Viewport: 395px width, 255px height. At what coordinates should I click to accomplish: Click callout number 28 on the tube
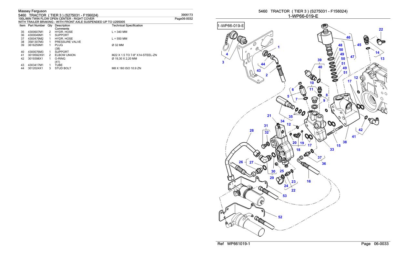[x=252, y=131]
